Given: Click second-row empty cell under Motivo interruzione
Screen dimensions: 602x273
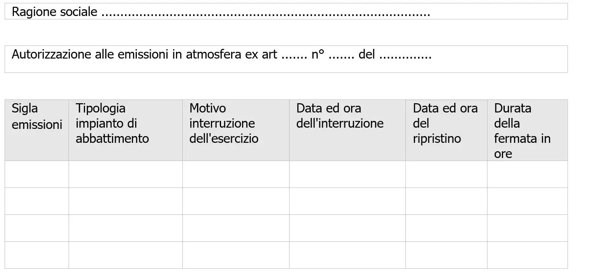Looking at the screenshot, I should pos(236,201).
